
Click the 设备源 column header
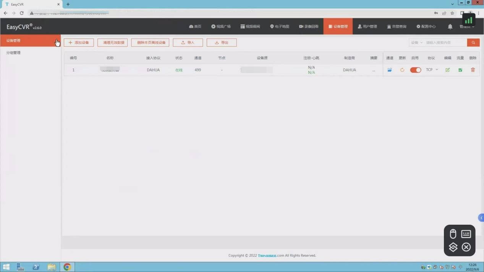pyautogui.click(x=262, y=58)
